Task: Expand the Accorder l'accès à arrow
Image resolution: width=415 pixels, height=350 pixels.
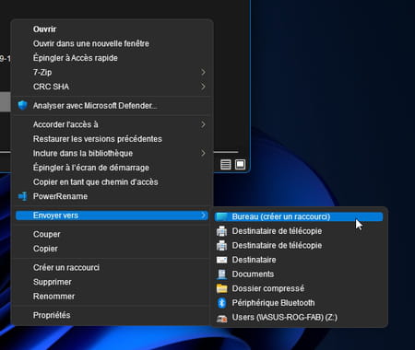Action: 203,124
